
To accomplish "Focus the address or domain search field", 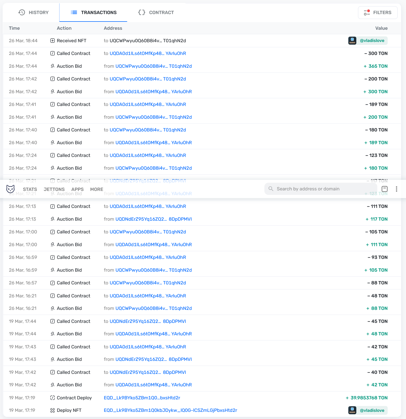I will coord(319,189).
